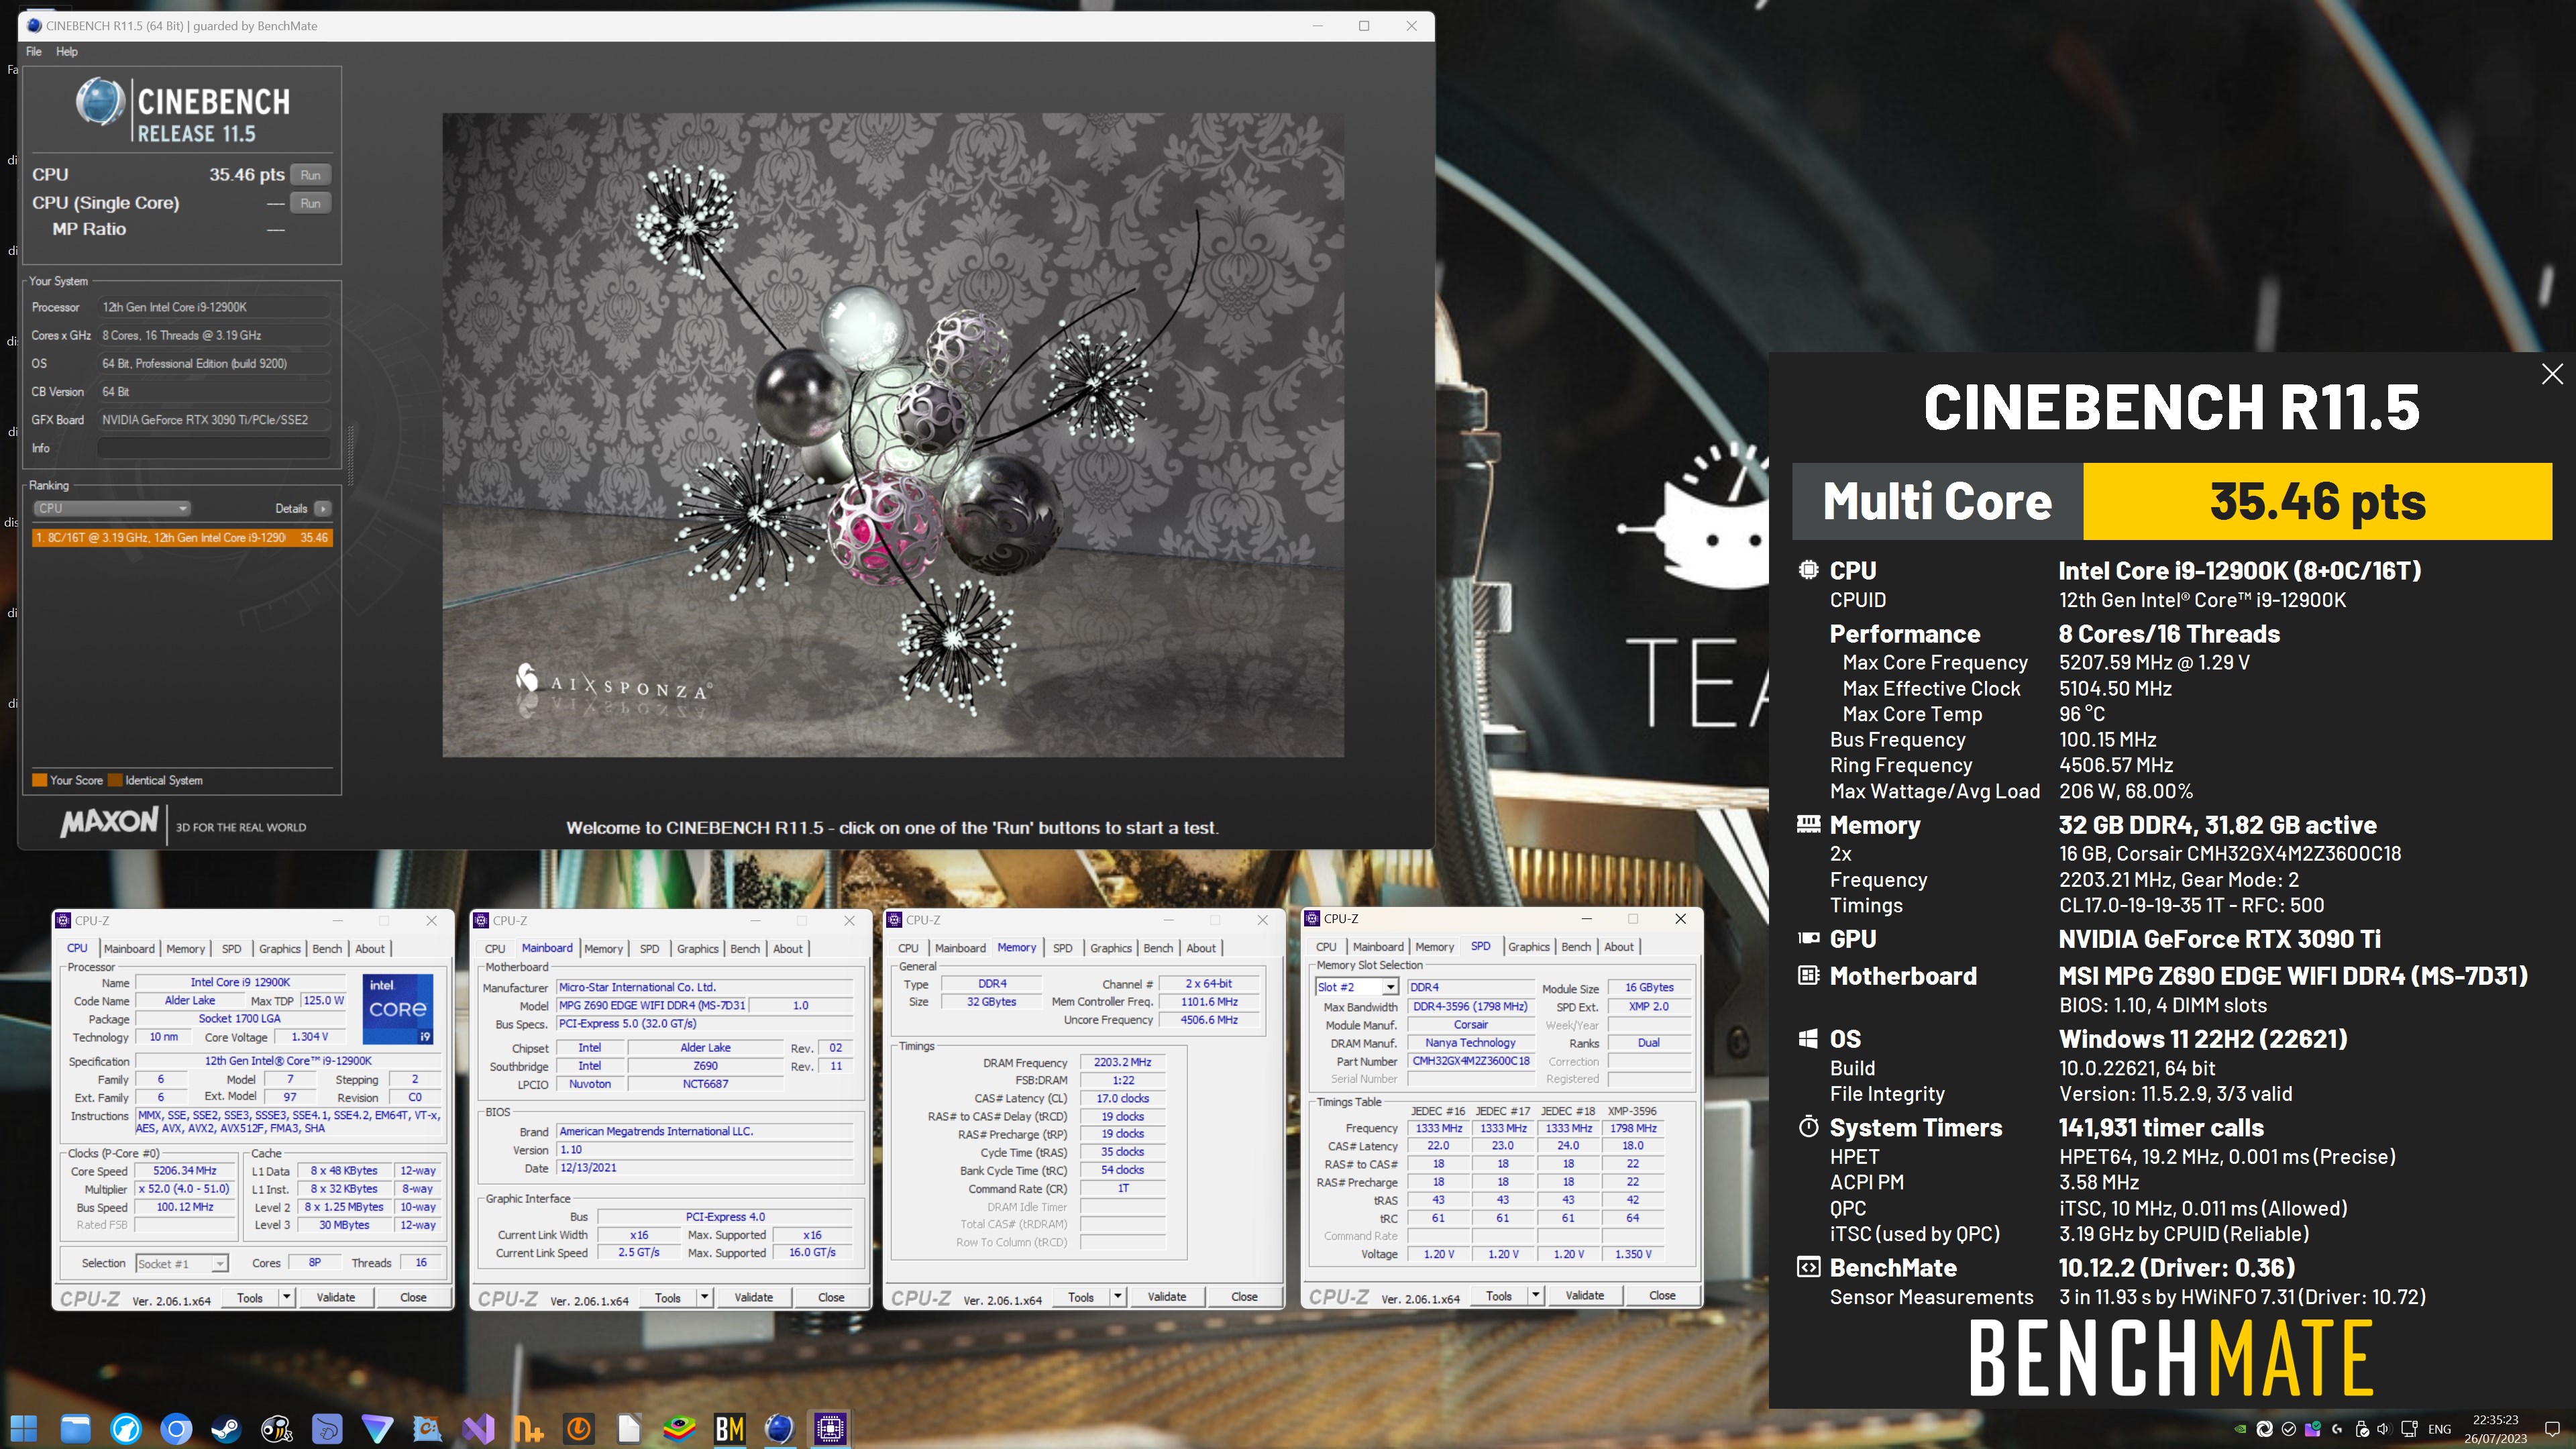Click Validate in the CPU-Z SPD-tab window
This screenshot has height=1449, width=2576.
1584,1296
